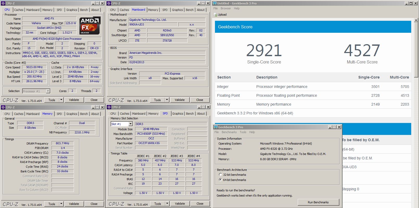Click the CAS# Latency 7.0 clocks value
This screenshot has height=208, width=419.
62,153
